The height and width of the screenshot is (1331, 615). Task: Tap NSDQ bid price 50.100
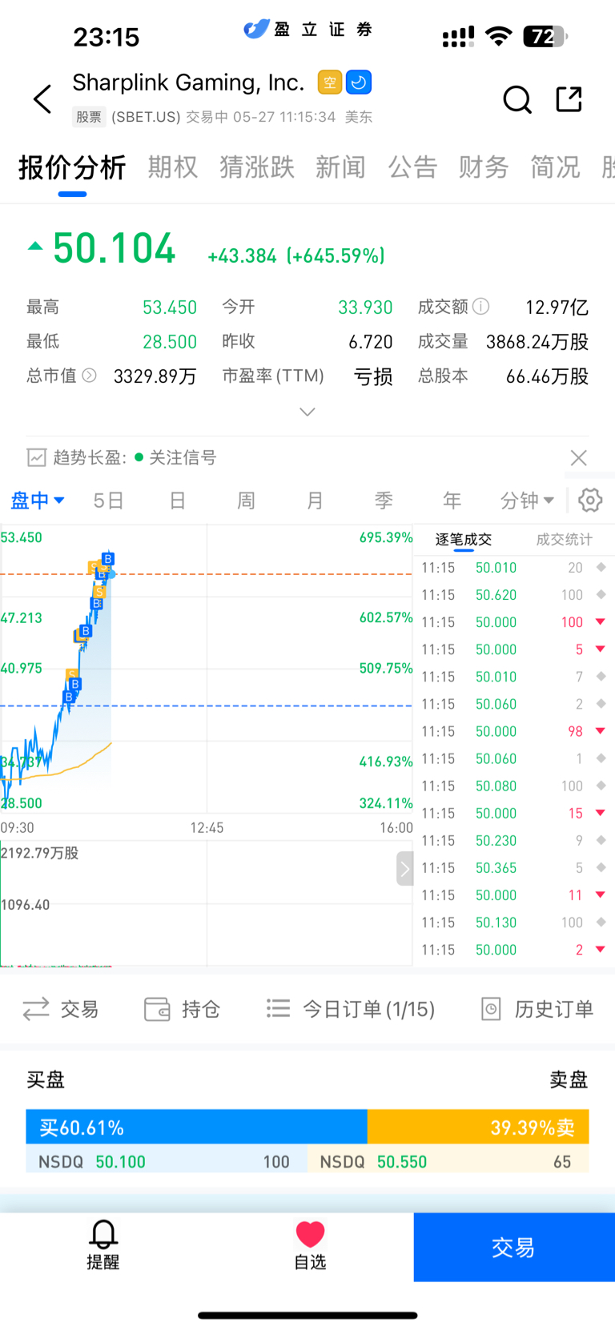120,1162
